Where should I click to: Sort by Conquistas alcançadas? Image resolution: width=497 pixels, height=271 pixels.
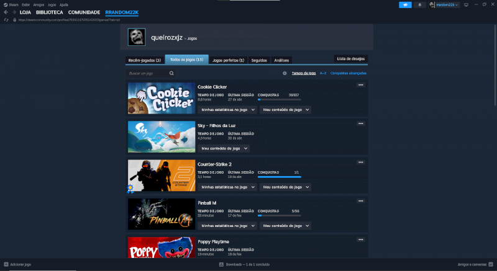click(349, 73)
